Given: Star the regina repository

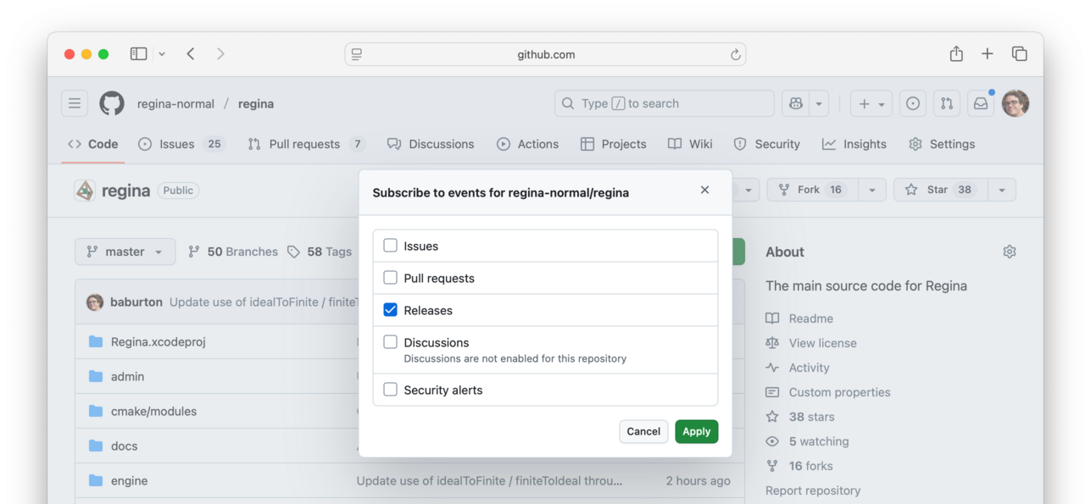Looking at the screenshot, I should click(940, 190).
